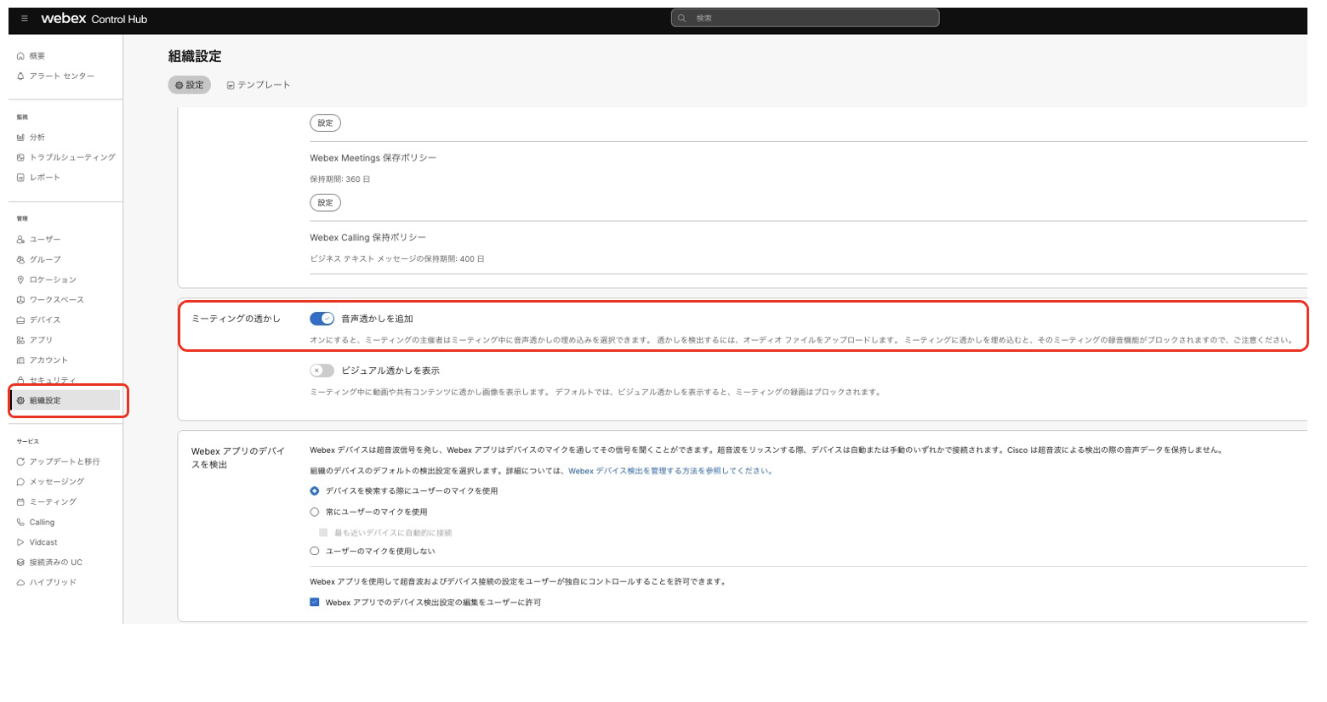1327x702 pixels.
Task: Click the ハイブリッド cloud icon
Action: click(20, 583)
